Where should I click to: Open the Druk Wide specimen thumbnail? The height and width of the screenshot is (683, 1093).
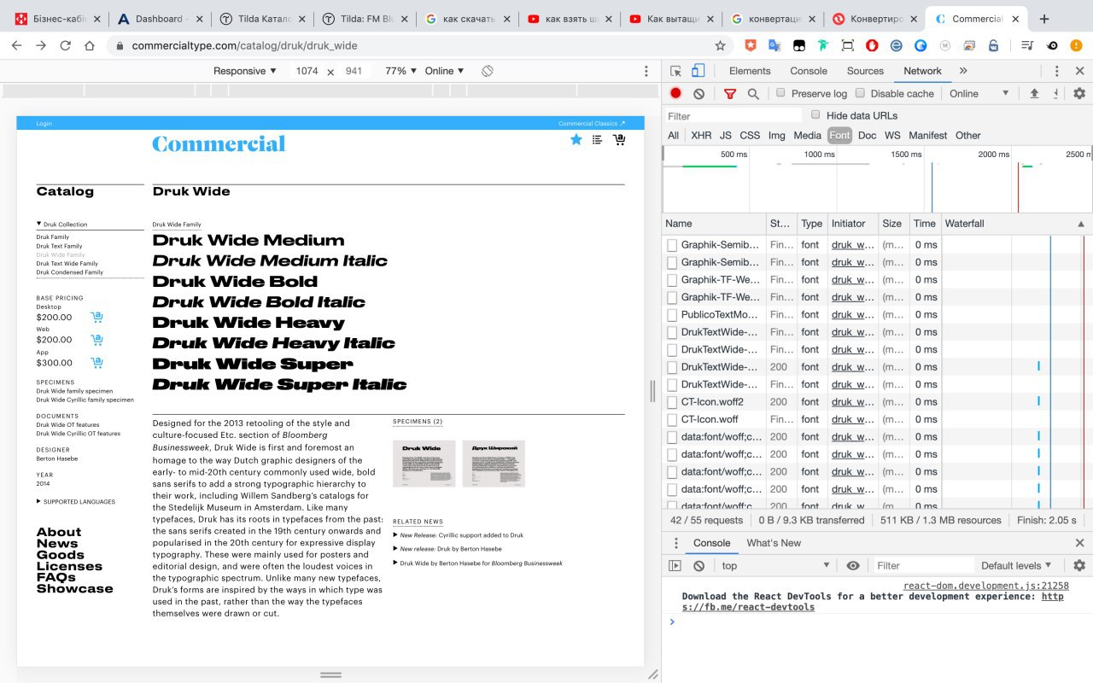click(424, 464)
